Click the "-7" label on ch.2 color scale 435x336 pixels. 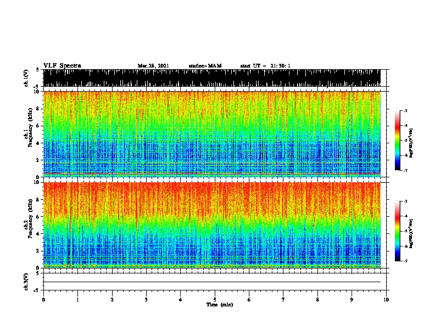pyautogui.click(x=405, y=261)
